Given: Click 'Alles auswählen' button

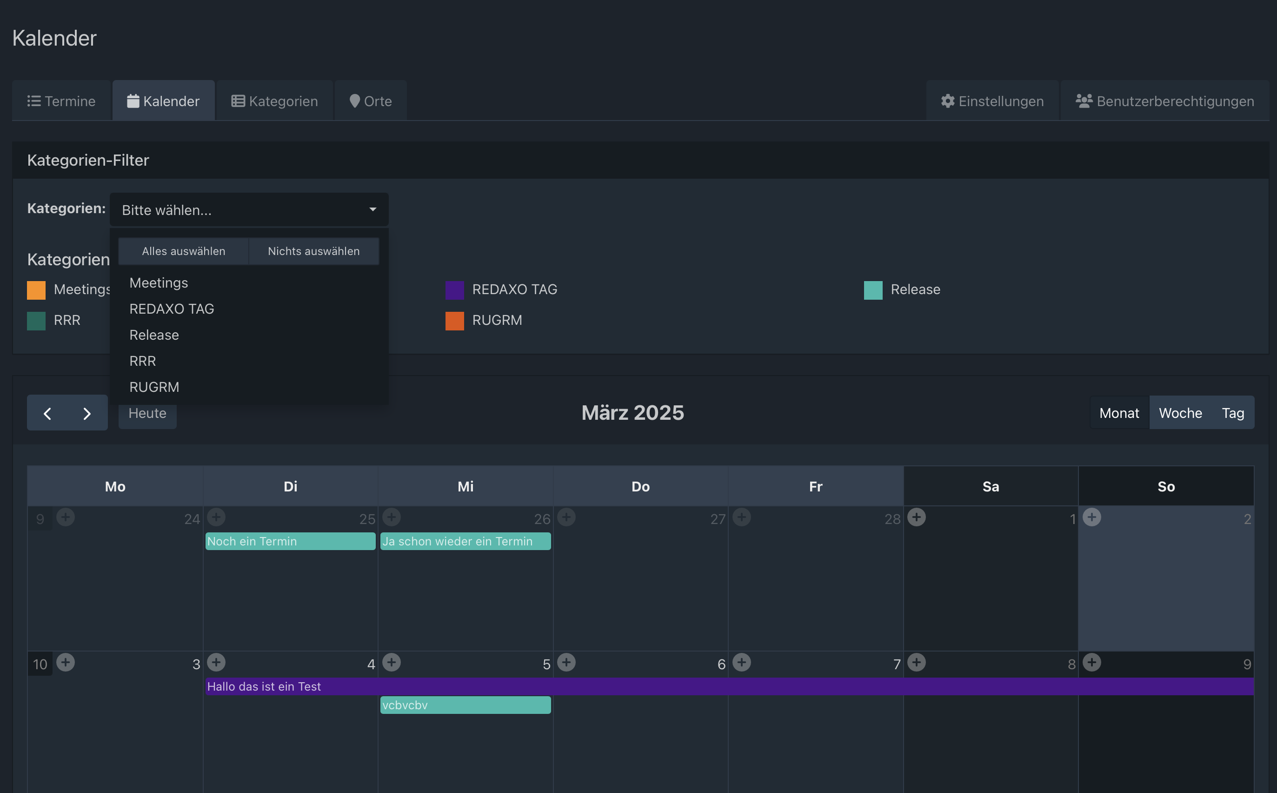Looking at the screenshot, I should 183,251.
